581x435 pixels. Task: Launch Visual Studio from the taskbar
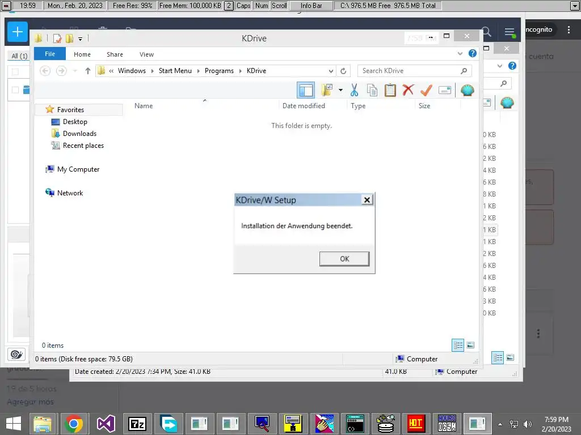[x=106, y=424]
